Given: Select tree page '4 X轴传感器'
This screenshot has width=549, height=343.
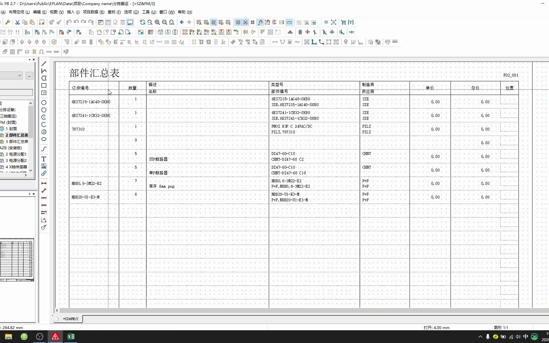Looking at the screenshot, I should pos(17,167).
